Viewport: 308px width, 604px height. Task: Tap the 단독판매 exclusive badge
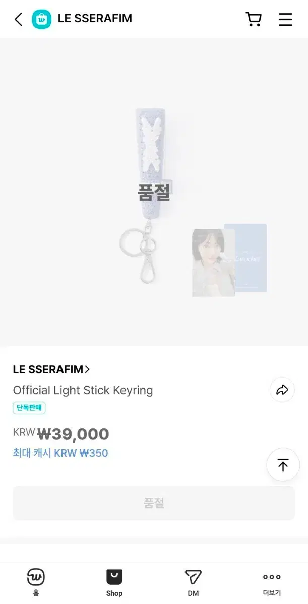tap(29, 408)
